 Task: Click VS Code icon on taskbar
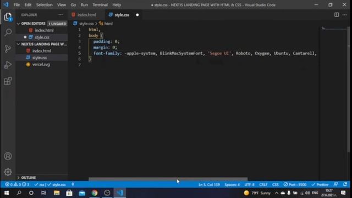(x=120, y=193)
